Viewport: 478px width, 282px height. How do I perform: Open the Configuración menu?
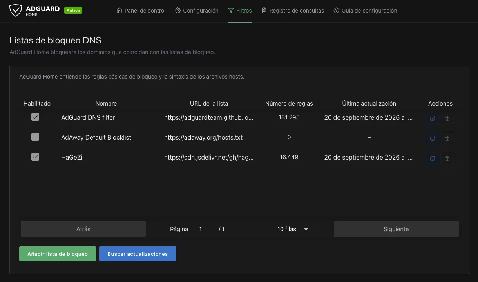pos(197,11)
